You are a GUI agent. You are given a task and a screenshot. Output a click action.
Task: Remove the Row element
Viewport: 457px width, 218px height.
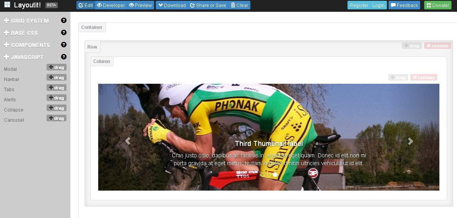(437, 46)
